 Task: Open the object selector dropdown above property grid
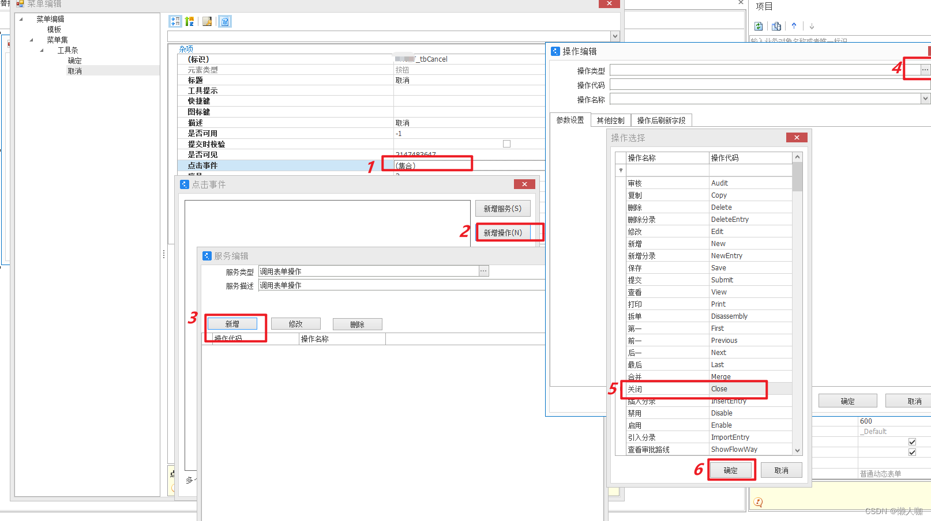[615, 36]
